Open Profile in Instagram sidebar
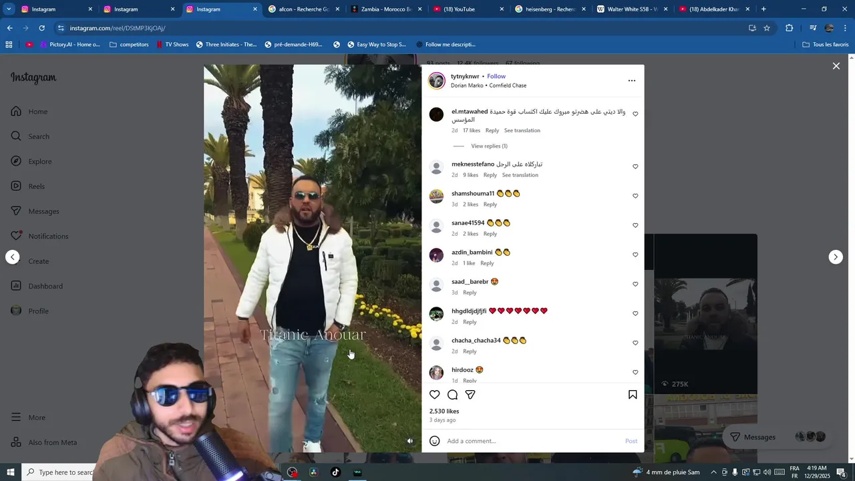Image resolution: width=855 pixels, height=481 pixels. (x=30, y=311)
